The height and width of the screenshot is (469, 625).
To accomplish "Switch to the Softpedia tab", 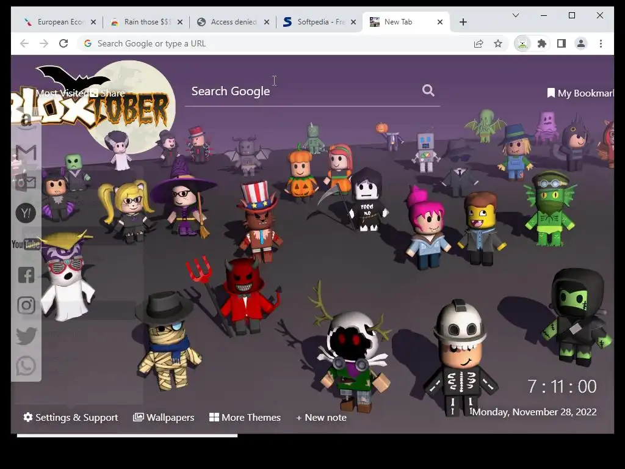I will [x=320, y=22].
